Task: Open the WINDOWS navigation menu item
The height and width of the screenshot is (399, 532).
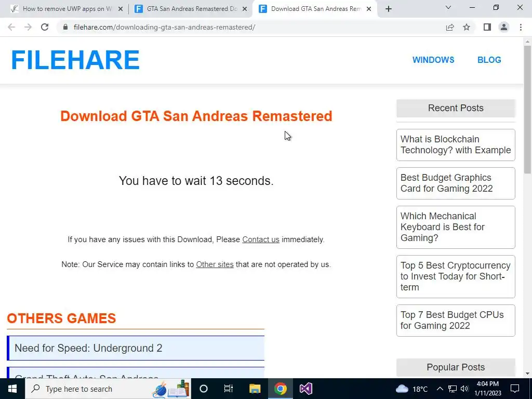Action: [433, 60]
